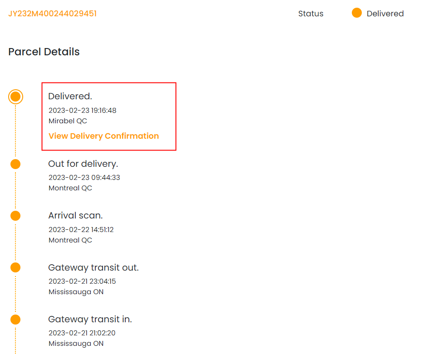The image size is (429, 354).
Task: Select the Gateway transit out timeline dot
Action: tap(16, 268)
